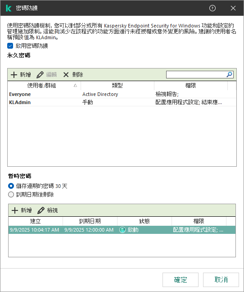Click the Active Directory type cell

(100, 94)
